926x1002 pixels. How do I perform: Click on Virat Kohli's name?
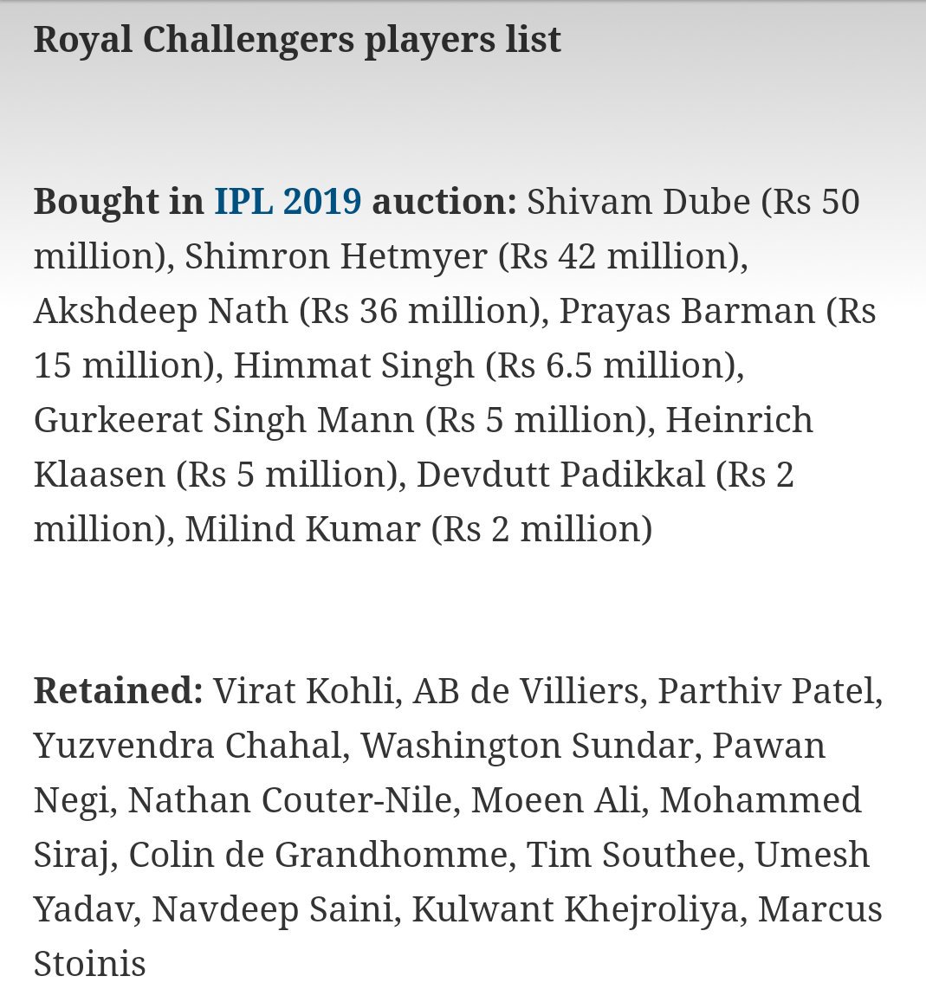click(303, 691)
